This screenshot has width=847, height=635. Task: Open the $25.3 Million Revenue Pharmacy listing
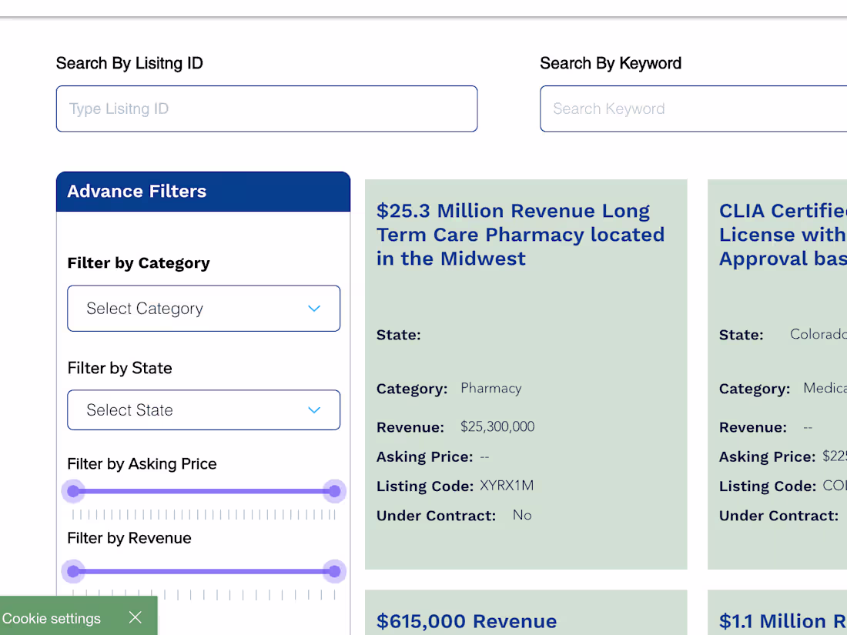pyautogui.click(x=521, y=234)
